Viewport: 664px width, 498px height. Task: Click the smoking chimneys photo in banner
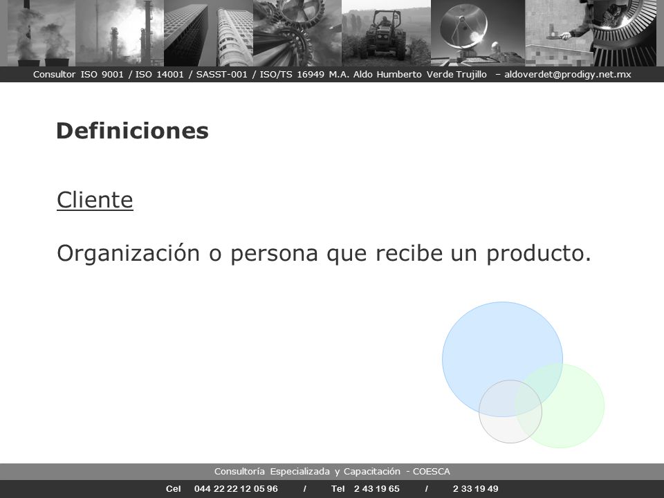41,33
